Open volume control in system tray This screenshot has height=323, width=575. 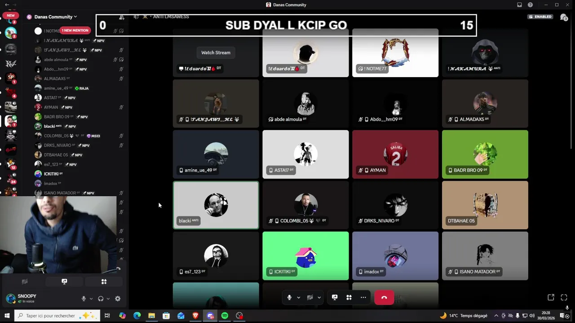point(532,316)
